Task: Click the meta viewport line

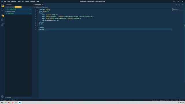Action: click(67, 17)
